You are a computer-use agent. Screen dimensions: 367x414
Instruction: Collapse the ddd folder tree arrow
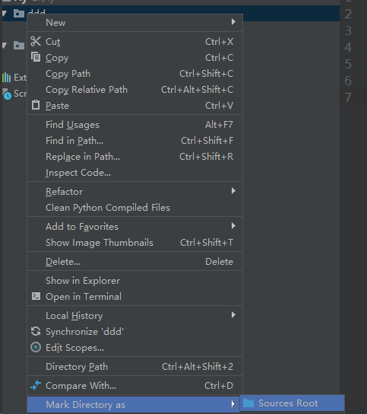(5, 13)
